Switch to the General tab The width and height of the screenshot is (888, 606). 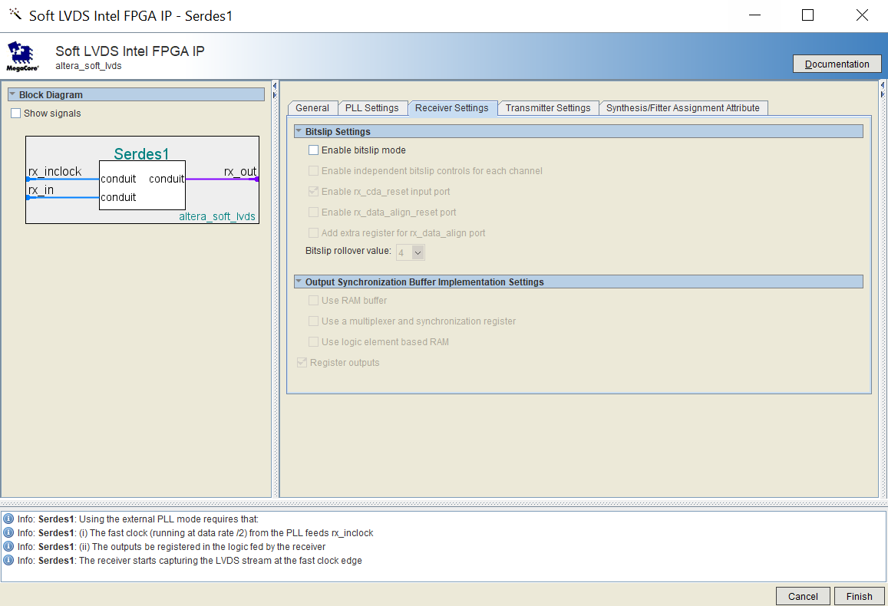point(312,108)
